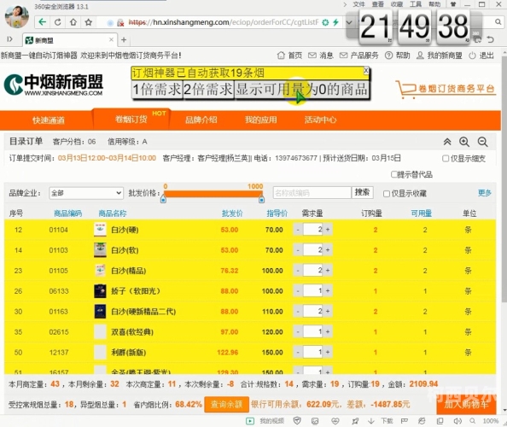Focus the 名称或编码 search field
This screenshot has height=427, width=507.
[312, 193]
